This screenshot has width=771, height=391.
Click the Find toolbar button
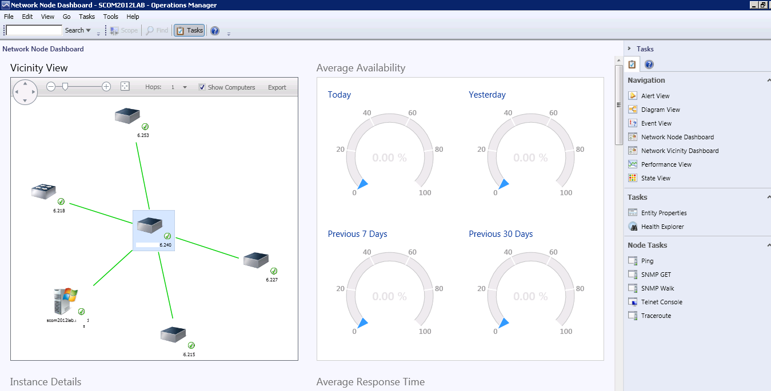pos(157,31)
